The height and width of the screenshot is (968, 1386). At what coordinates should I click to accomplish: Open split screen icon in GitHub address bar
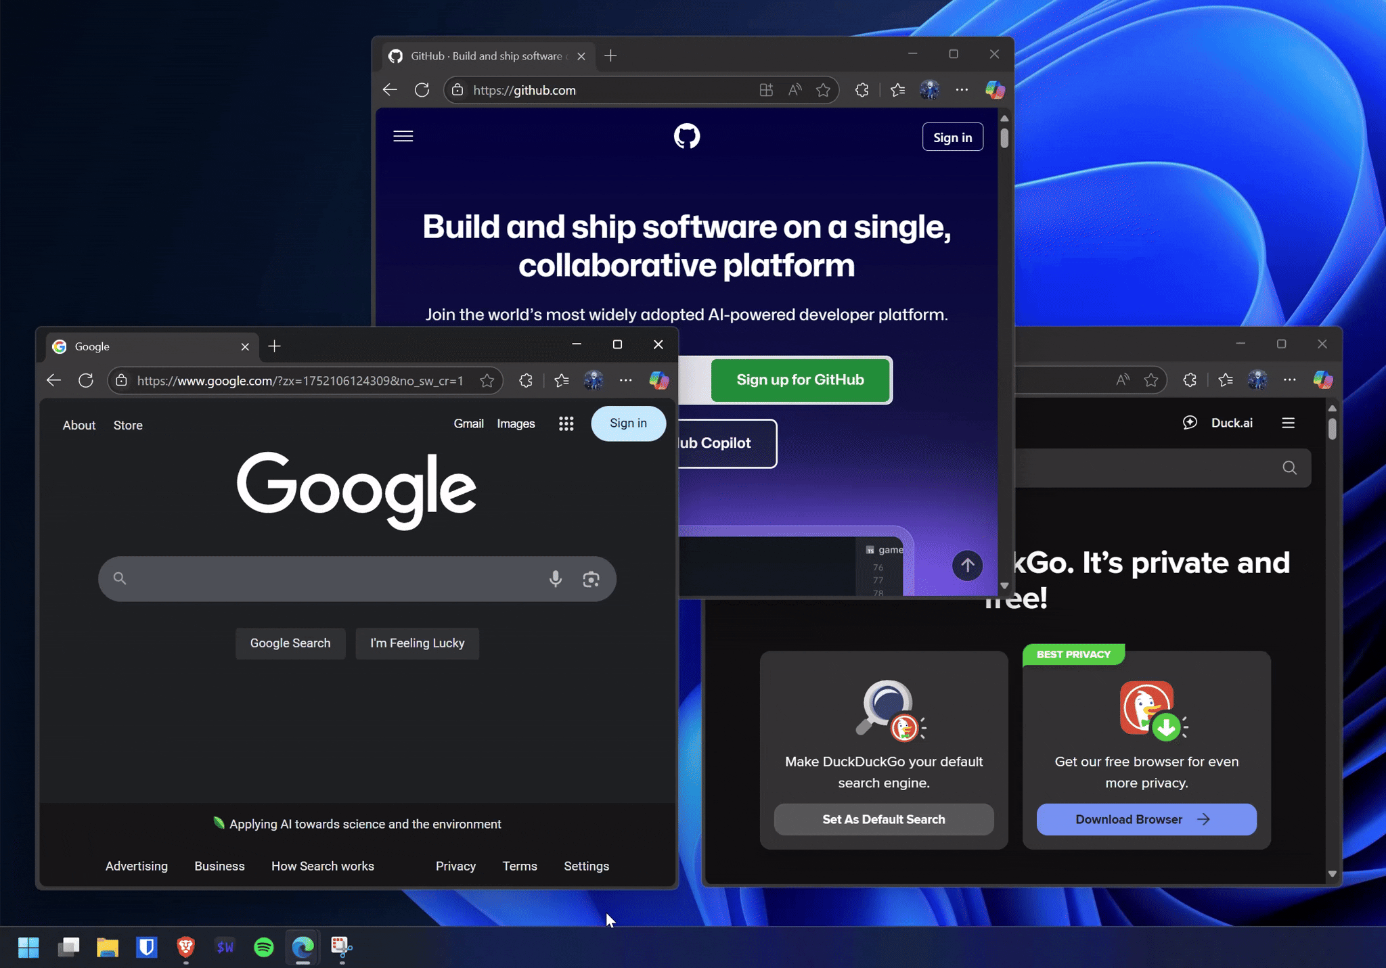coord(766,90)
